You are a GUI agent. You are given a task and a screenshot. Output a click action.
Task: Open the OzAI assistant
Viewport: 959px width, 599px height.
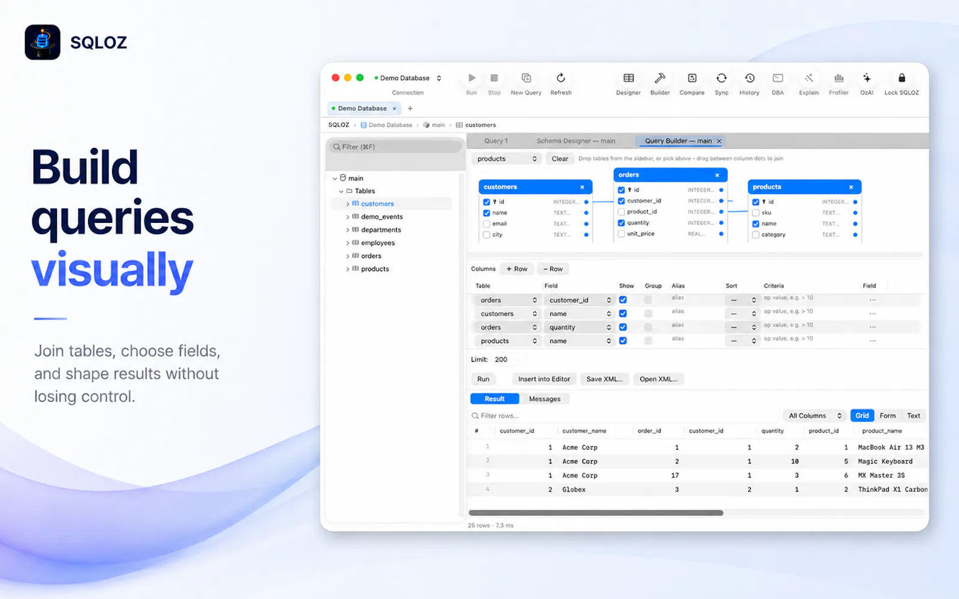point(867,78)
